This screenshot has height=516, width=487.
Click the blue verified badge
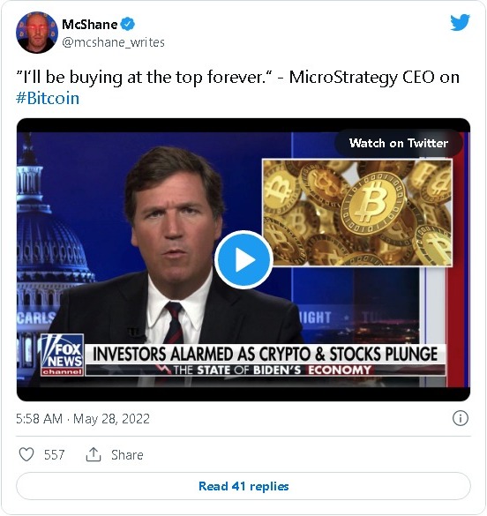128,25
